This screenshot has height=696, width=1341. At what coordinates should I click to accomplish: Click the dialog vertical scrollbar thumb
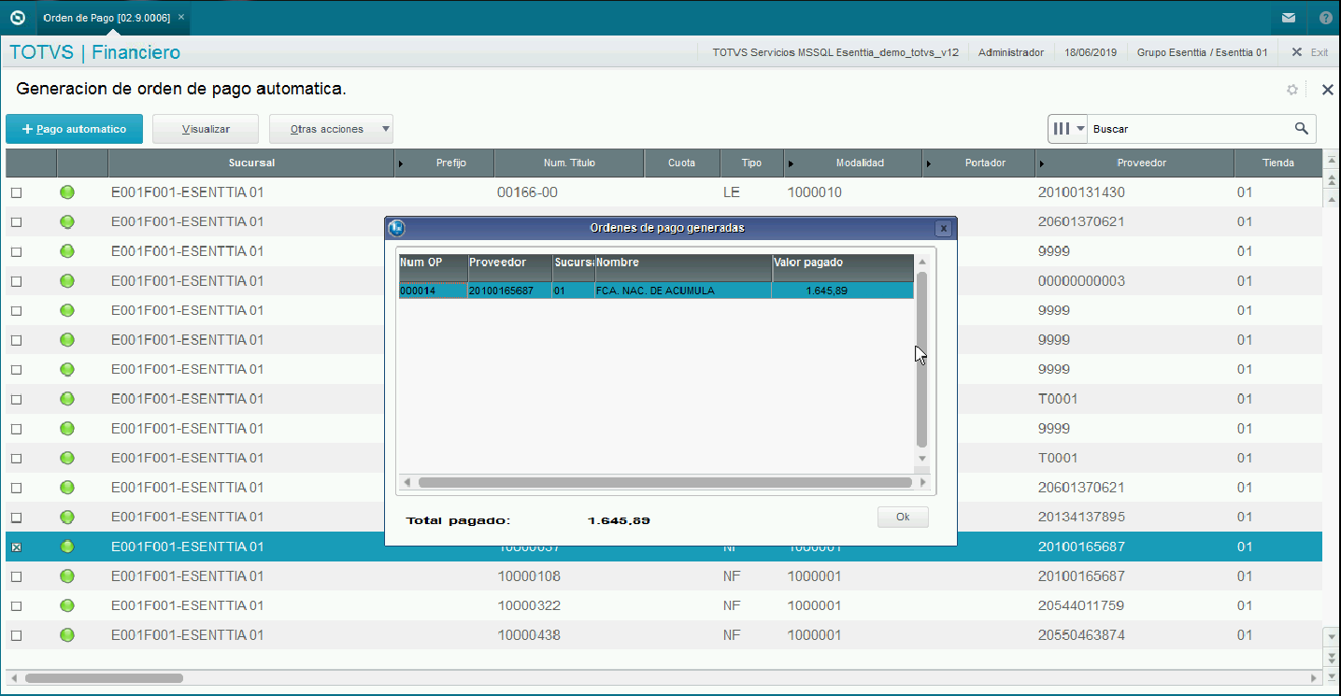(922, 360)
